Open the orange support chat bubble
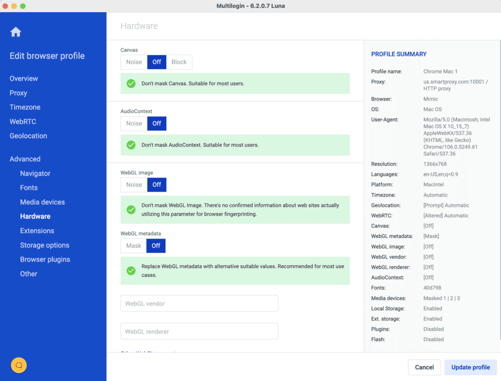The image size is (501, 381). coord(19,365)
